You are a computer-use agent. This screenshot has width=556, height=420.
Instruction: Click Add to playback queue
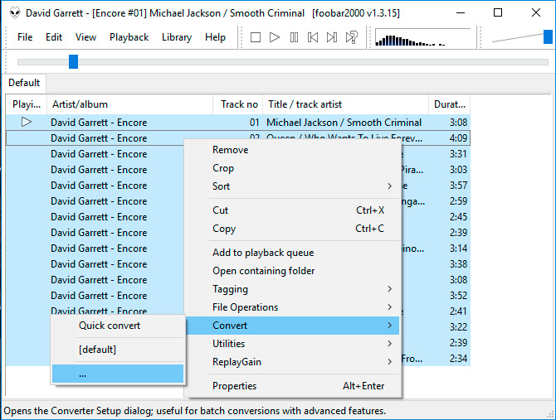tap(293, 253)
